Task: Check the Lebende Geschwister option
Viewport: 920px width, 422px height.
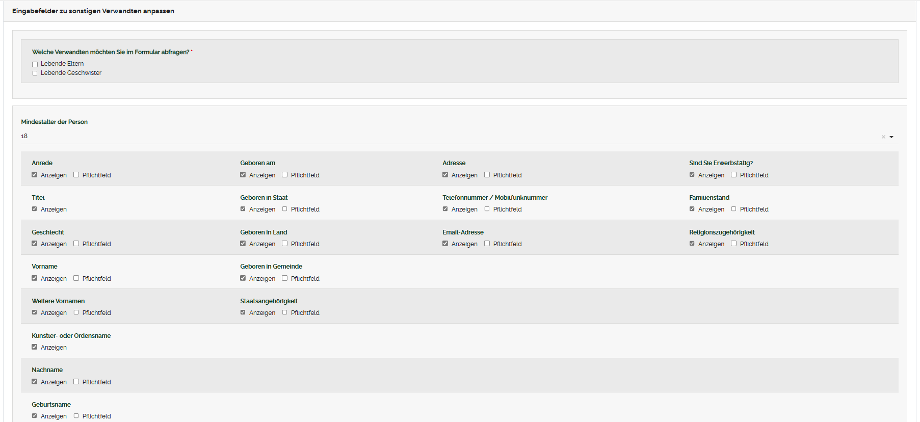Action: pos(35,73)
